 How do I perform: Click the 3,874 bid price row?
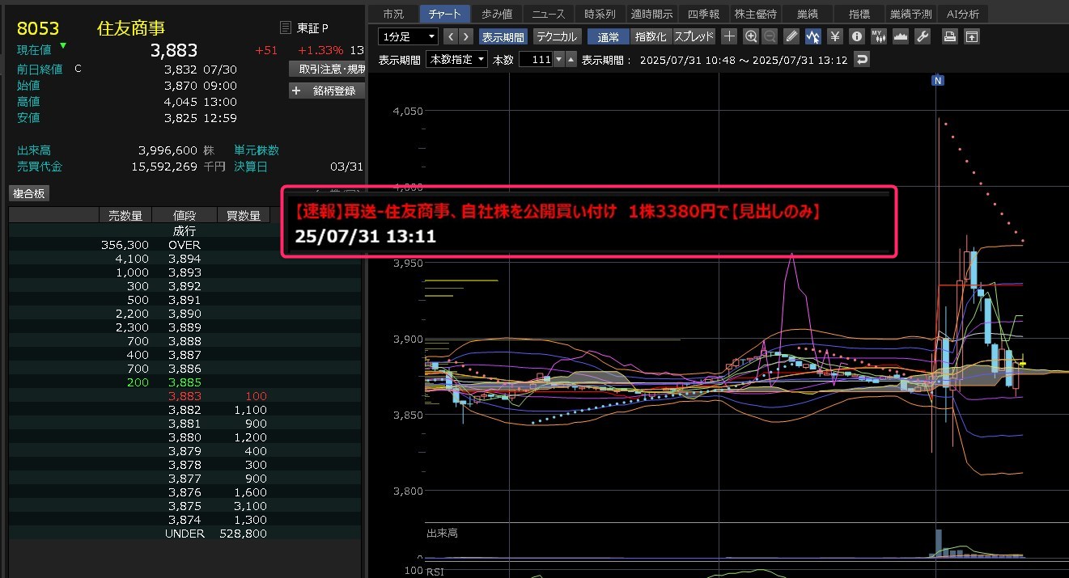[x=185, y=520]
